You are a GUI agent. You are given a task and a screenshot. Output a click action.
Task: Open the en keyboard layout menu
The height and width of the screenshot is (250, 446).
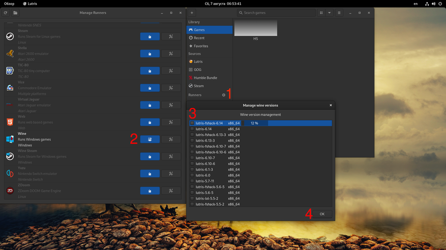pyautogui.click(x=415, y=4)
